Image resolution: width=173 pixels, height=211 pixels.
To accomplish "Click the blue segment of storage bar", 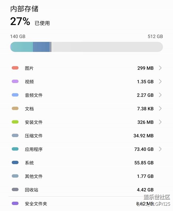I will [41, 47].
